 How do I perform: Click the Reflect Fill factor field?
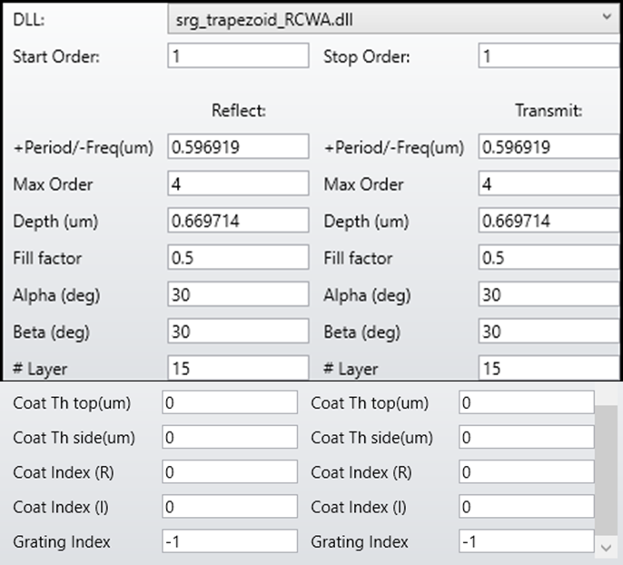pyautogui.click(x=238, y=259)
